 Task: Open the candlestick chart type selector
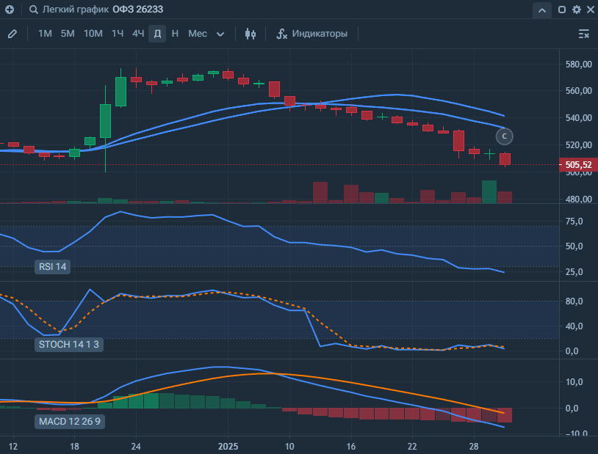click(x=251, y=34)
